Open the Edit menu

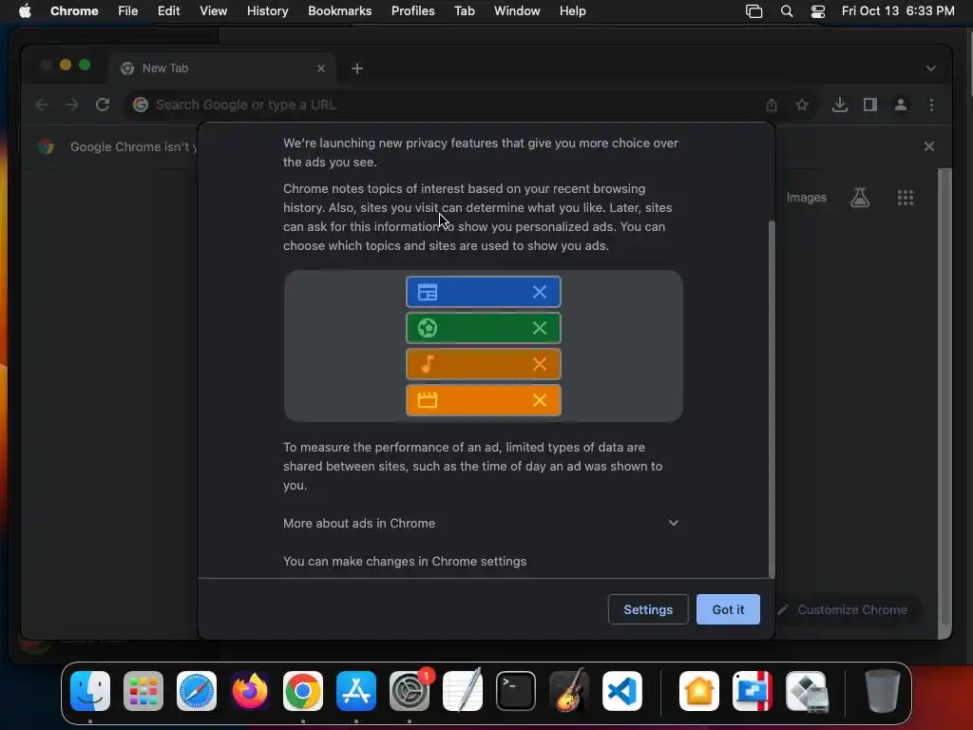point(168,11)
